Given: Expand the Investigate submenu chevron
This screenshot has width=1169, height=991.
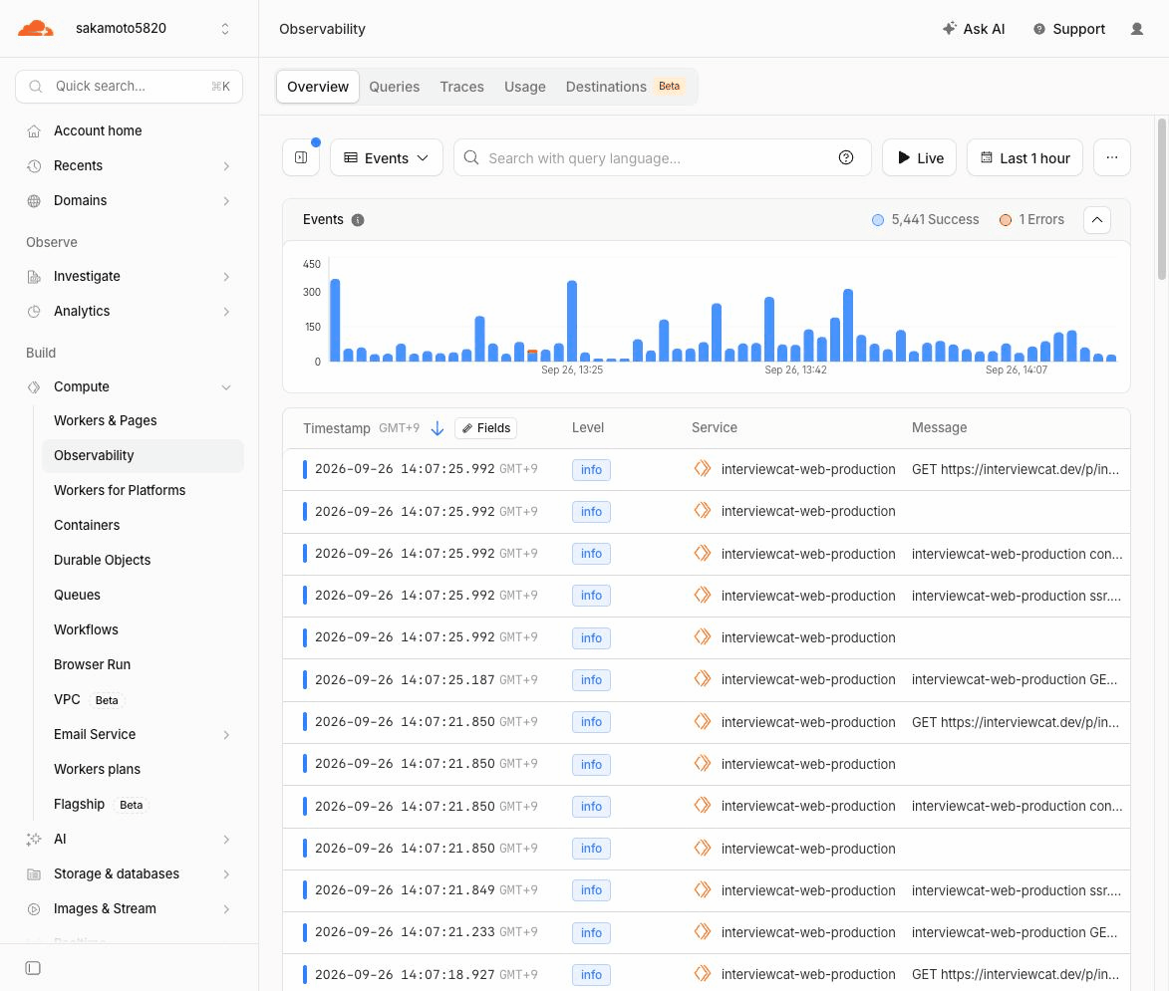Looking at the screenshot, I should click(x=226, y=277).
